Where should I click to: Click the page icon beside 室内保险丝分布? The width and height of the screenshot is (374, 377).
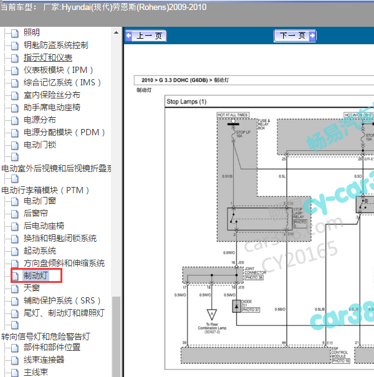click(15, 96)
